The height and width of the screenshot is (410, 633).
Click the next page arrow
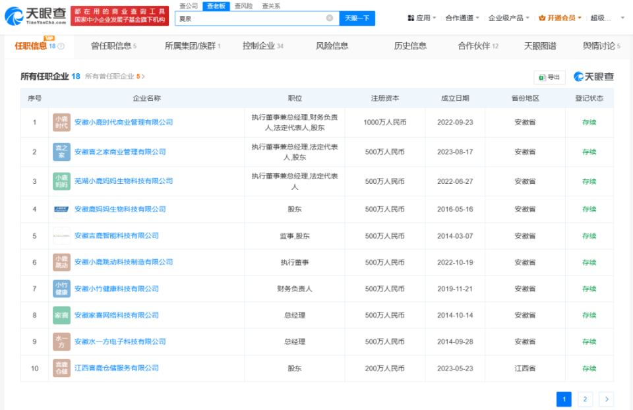[606, 399]
